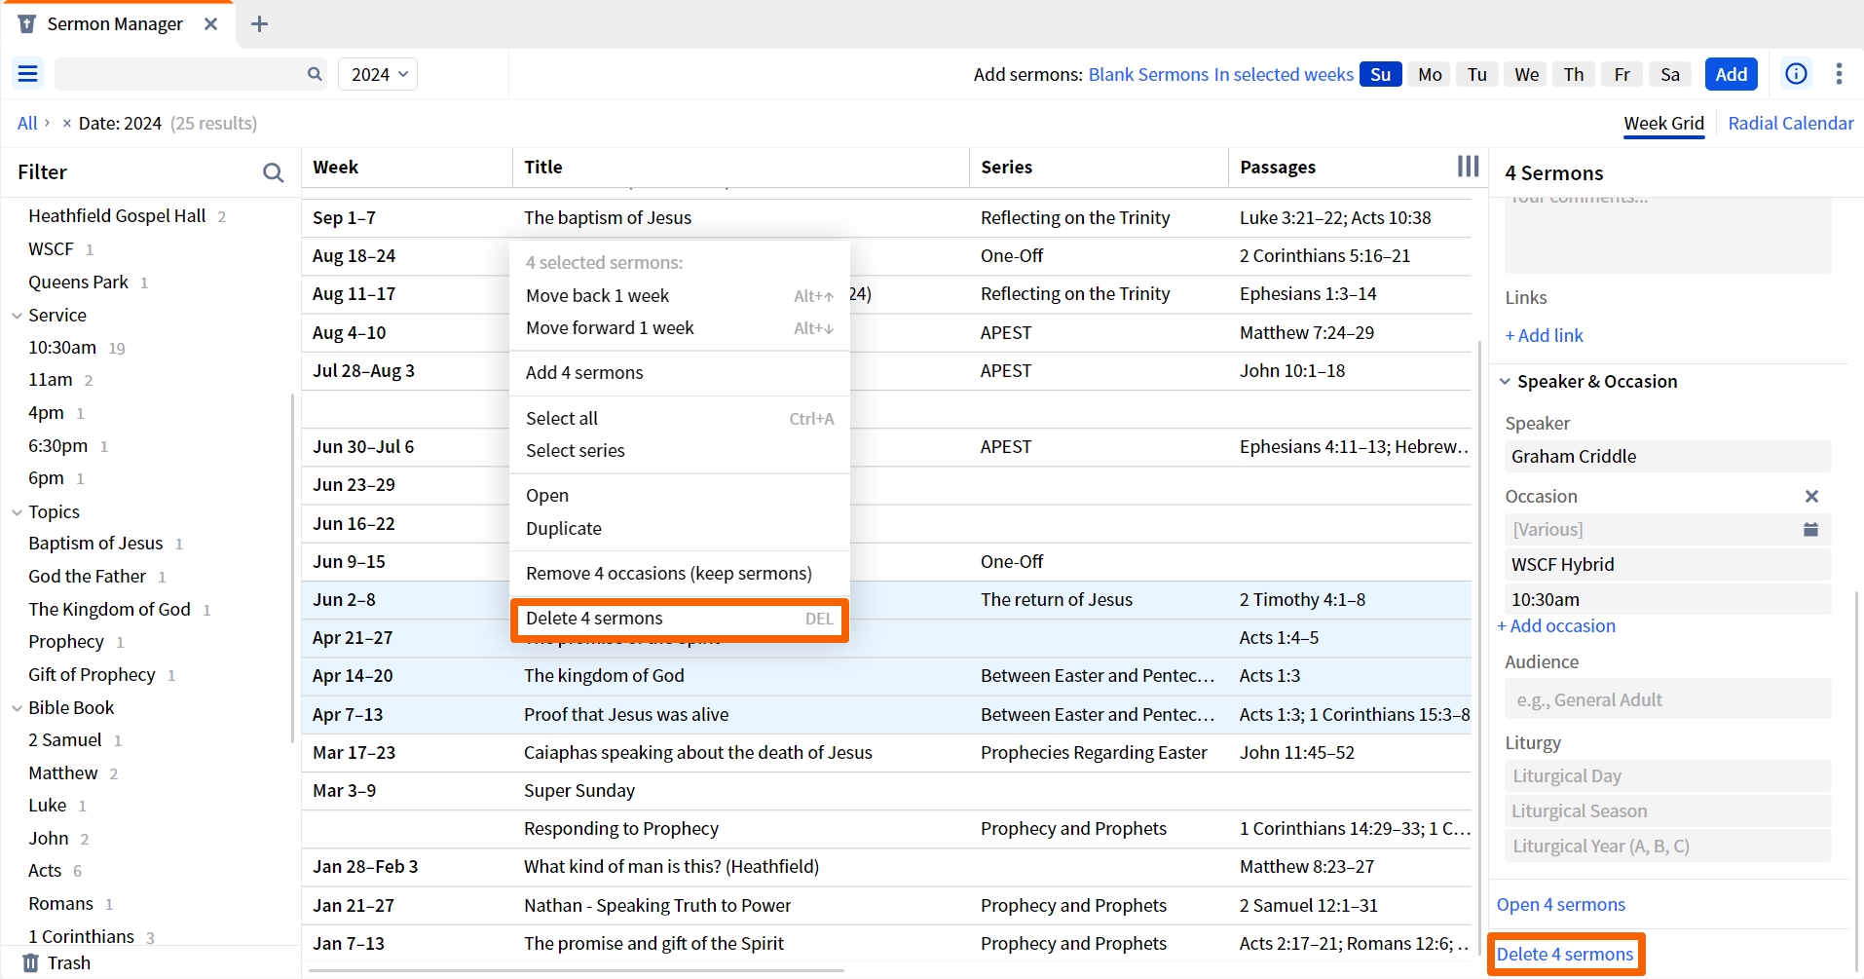The height and width of the screenshot is (979, 1864).
Task: Filter by Baptism of Jesus topic
Action: (x=95, y=544)
